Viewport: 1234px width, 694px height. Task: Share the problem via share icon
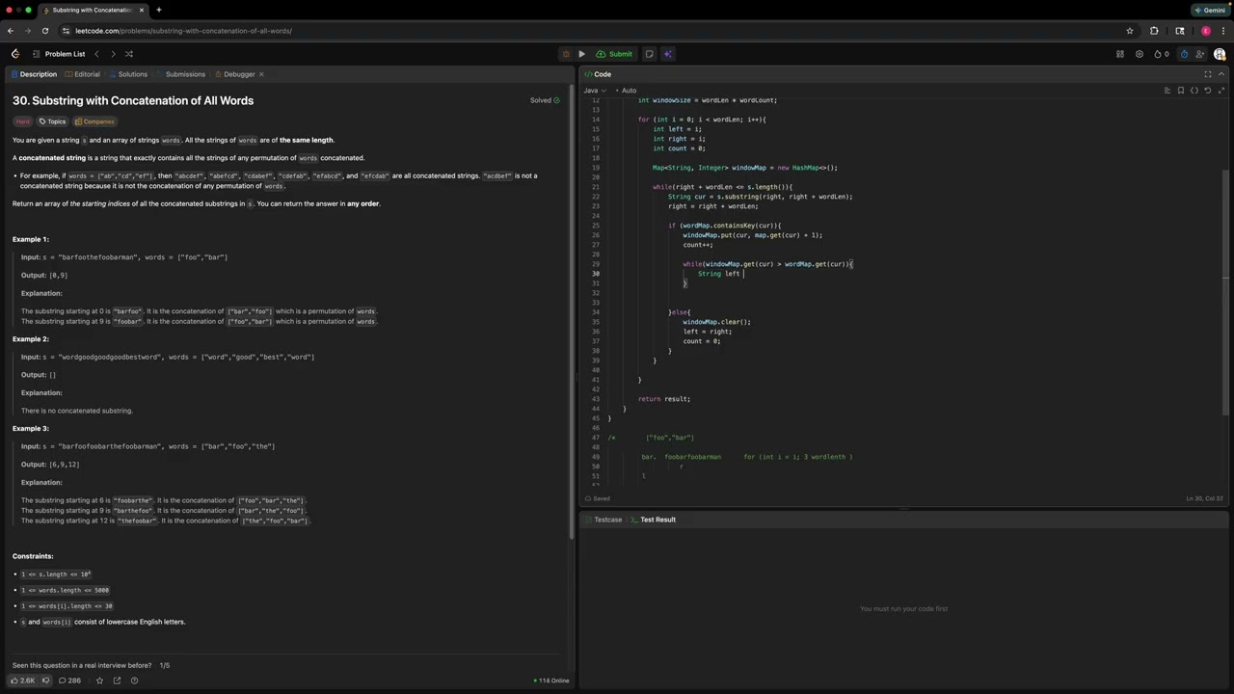pos(117,681)
